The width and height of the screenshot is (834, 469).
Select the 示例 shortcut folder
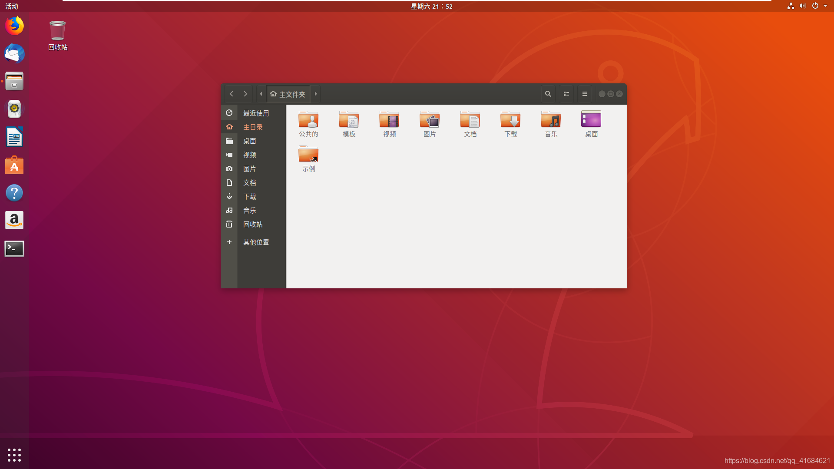(308, 154)
